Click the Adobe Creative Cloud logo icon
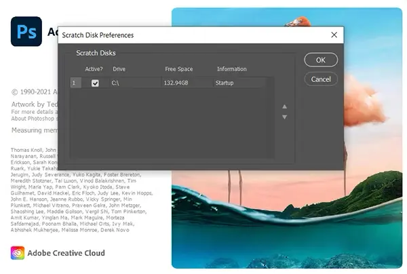407x274 pixels. click(x=18, y=253)
